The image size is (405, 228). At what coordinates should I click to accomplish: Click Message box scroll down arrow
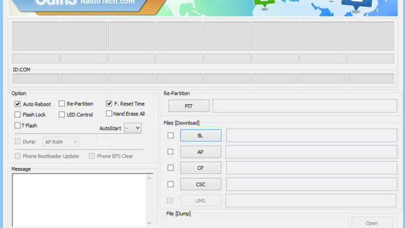(150, 223)
